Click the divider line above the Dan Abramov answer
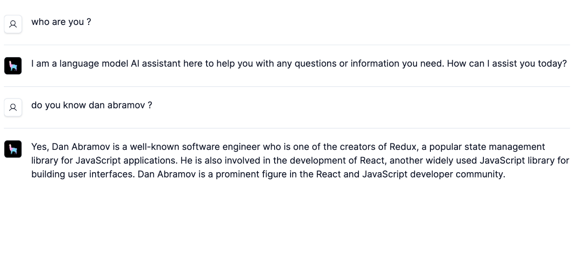Screen dimensions: 575x254 pyautogui.click(x=287, y=128)
